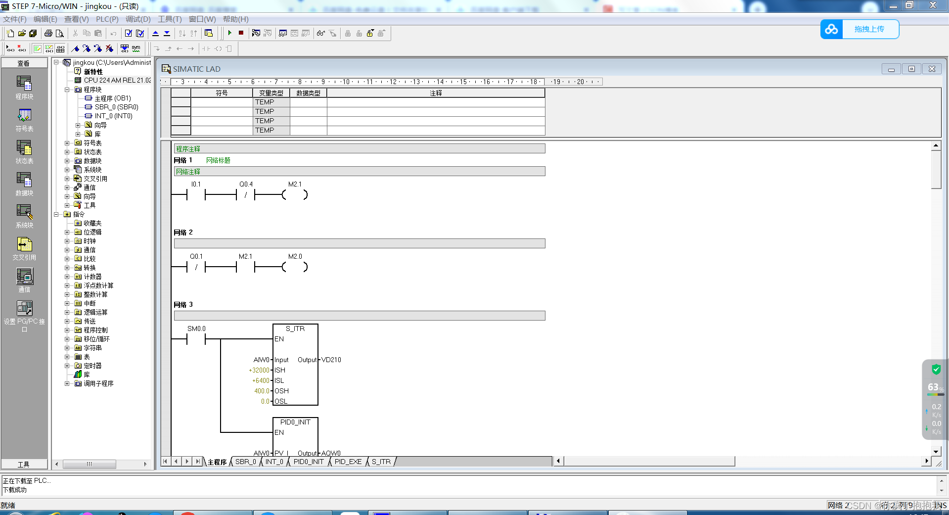Select the I0.1 contact in network 1
Image resolution: width=949 pixels, height=515 pixels.
tap(196, 194)
